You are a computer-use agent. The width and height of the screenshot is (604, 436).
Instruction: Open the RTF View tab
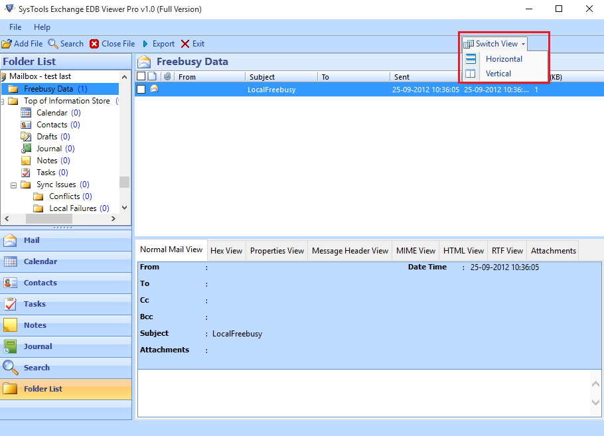tap(507, 251)
